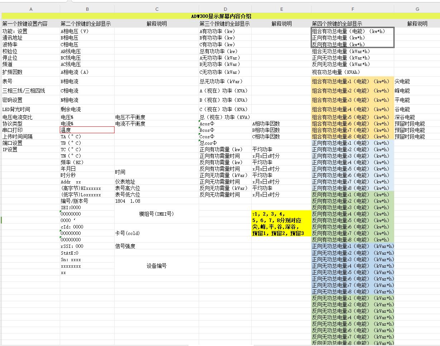Viewport: 440px width, 346px height.
Task: Click the 电压电流变比 cell
Action: pyautogui.click(x=31, y=117)
